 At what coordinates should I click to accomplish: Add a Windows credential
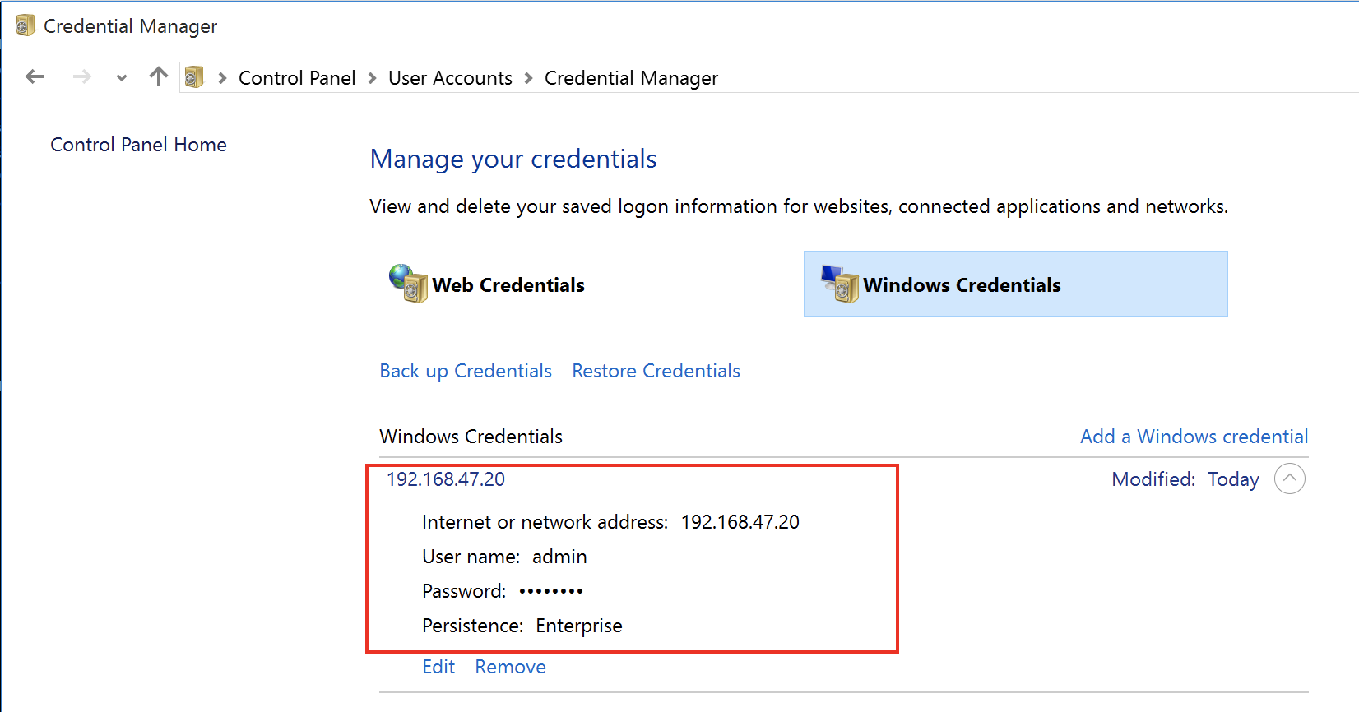click(x=1194, y=437)
